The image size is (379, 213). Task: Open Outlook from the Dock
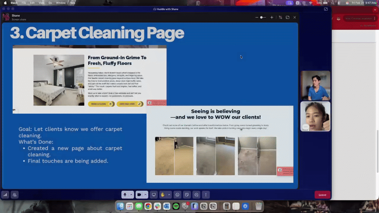167,206
